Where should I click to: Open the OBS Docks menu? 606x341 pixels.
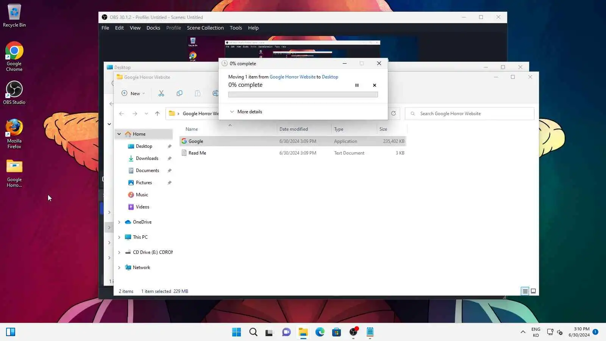point(153,28)
